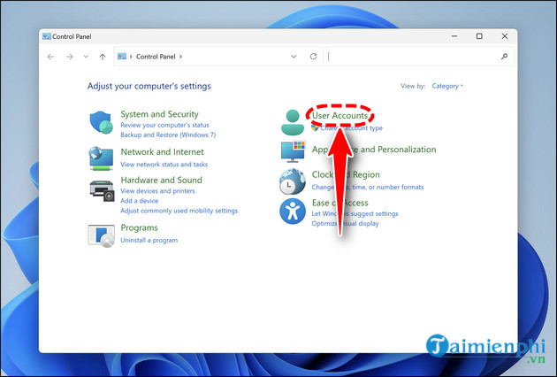
Task: Expand the address bar history dropdown
Action: tap(294, 57)
